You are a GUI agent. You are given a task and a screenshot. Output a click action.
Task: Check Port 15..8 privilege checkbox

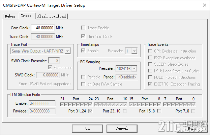[159, 111]
